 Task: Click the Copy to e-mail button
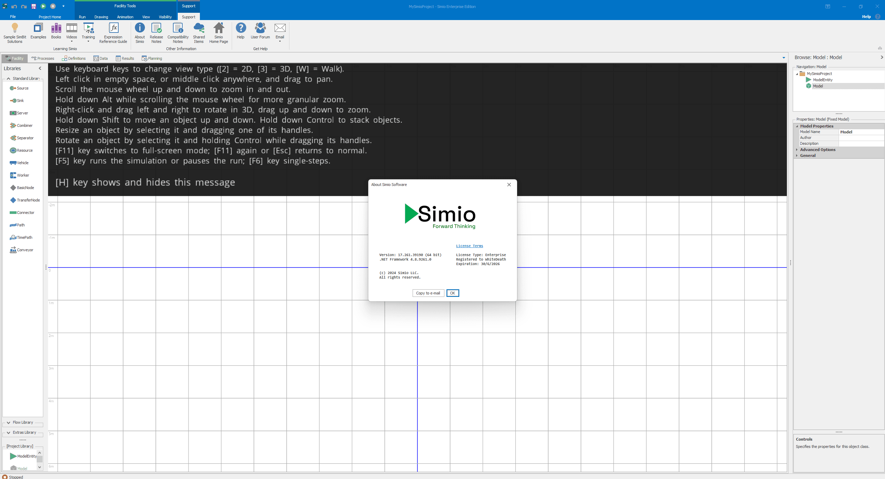(427, 293)
